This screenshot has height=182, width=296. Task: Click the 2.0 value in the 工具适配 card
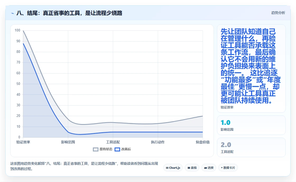(226, 145)
